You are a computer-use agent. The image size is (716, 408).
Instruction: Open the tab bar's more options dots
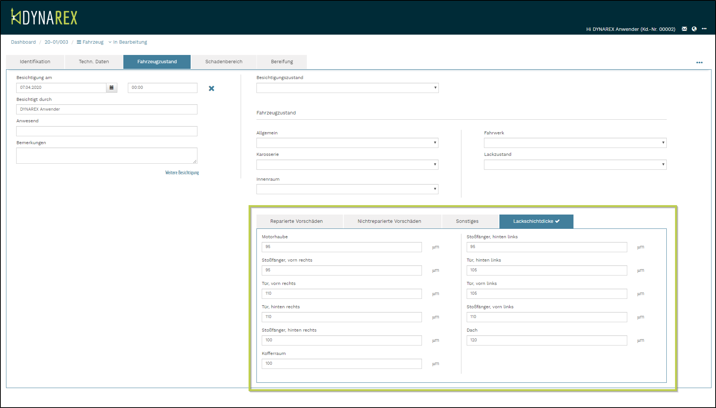click(699, 62)
